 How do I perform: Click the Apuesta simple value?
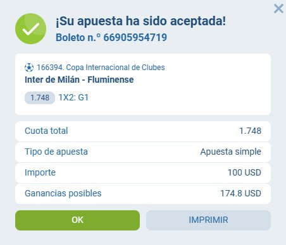(231, 152)
